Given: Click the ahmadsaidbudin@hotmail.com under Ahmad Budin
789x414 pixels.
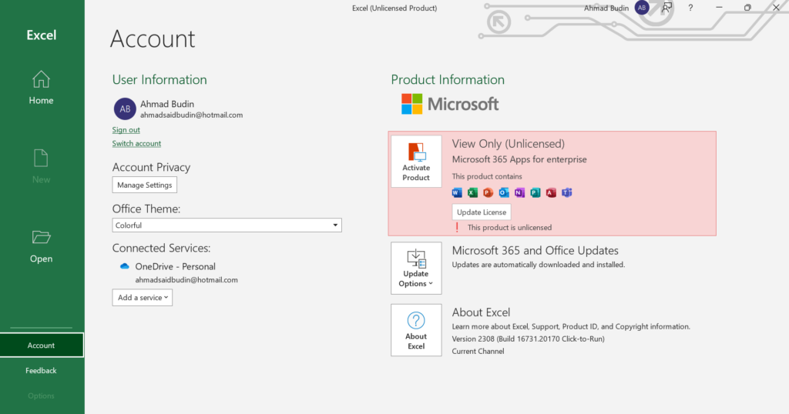Looking at the screenshot, I should click(191, 115).
